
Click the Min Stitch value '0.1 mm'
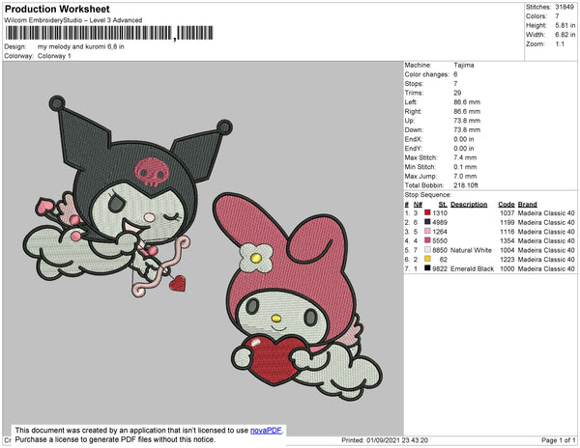click(x=465, y=167)
